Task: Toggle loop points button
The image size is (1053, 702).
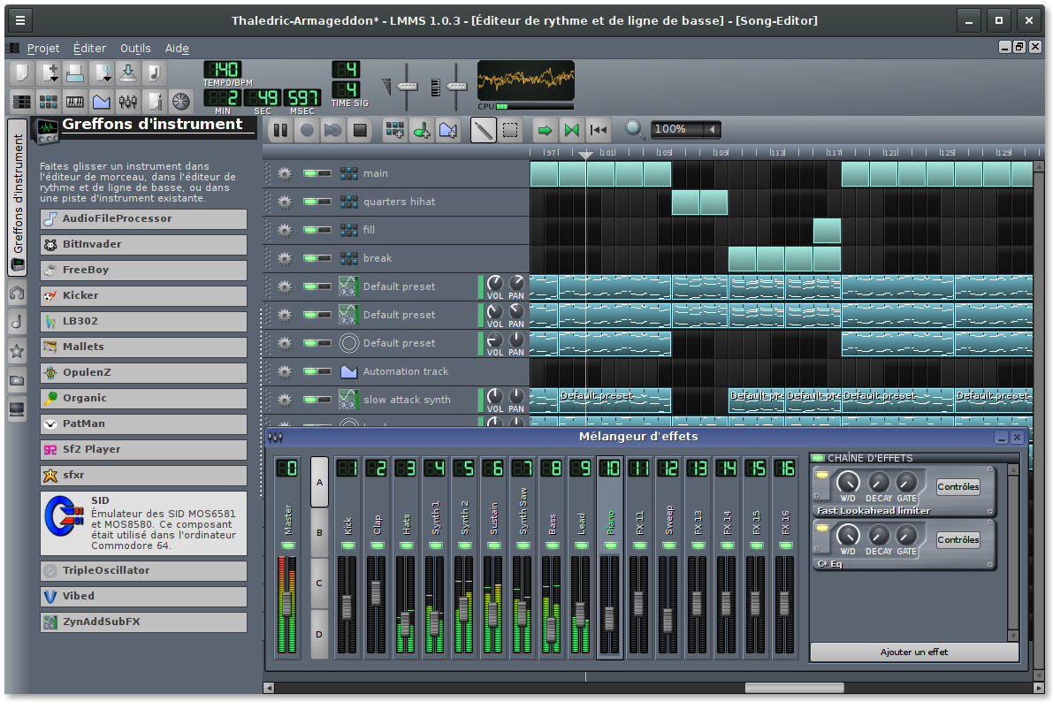Action: coord(571,130)
